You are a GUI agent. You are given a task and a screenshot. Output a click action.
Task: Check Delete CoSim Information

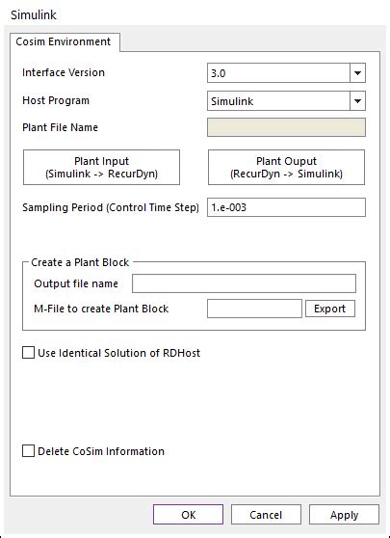(x=28, y=451)
